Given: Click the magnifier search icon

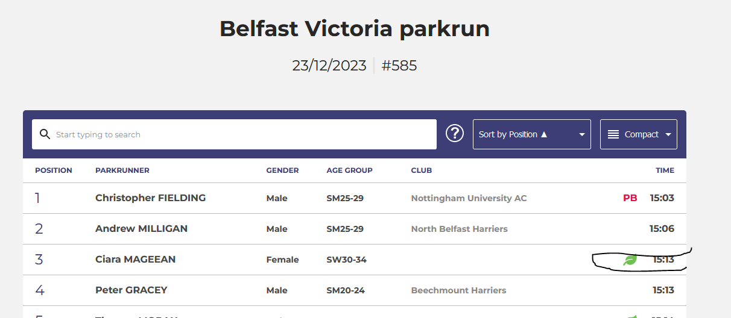Looking at the screenshot, I should 44,134.
